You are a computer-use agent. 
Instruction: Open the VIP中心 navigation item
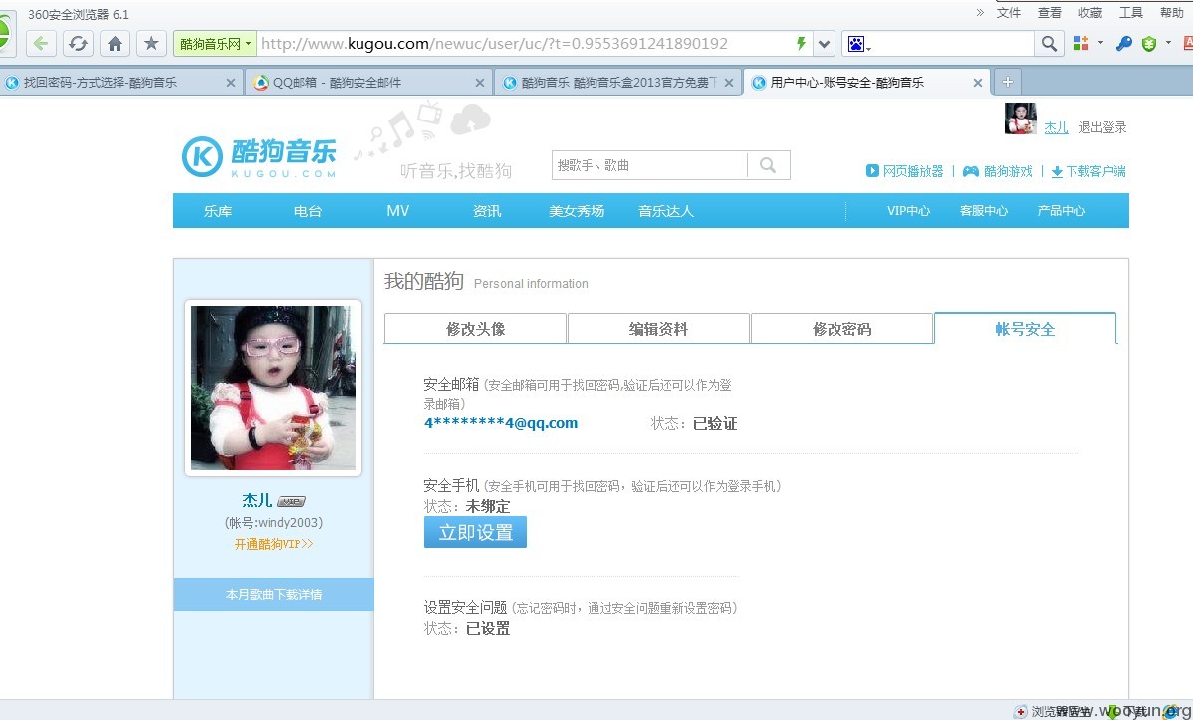coord(908,211)
